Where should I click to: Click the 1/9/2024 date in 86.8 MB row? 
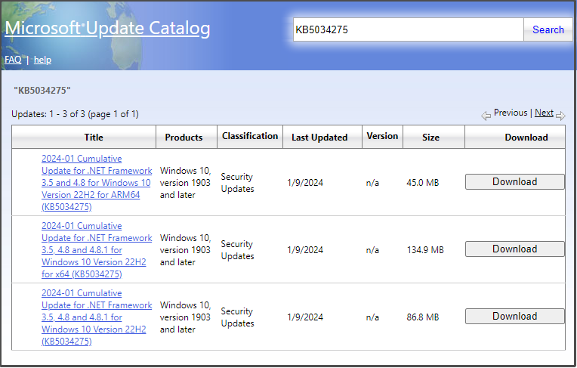(x=305, y=317)
